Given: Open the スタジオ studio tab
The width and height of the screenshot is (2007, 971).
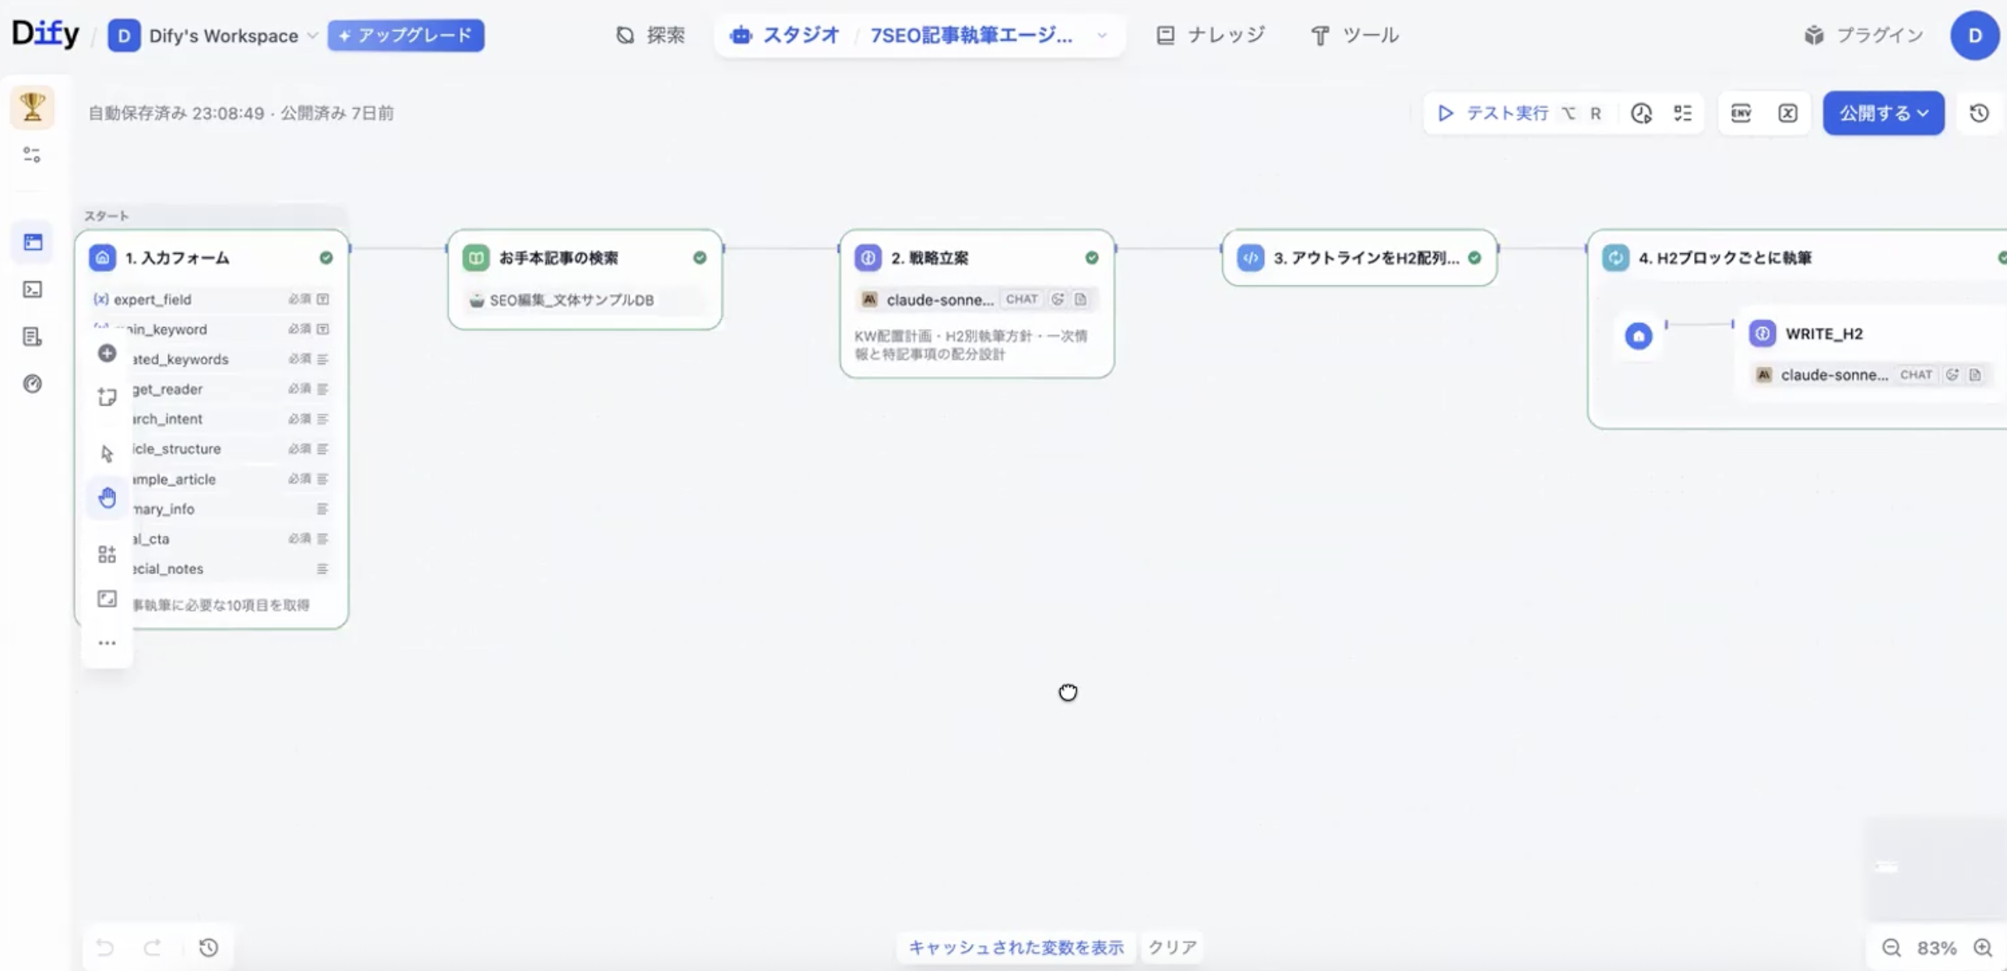Looking at the screenshot, I should (x=784, y=36).
